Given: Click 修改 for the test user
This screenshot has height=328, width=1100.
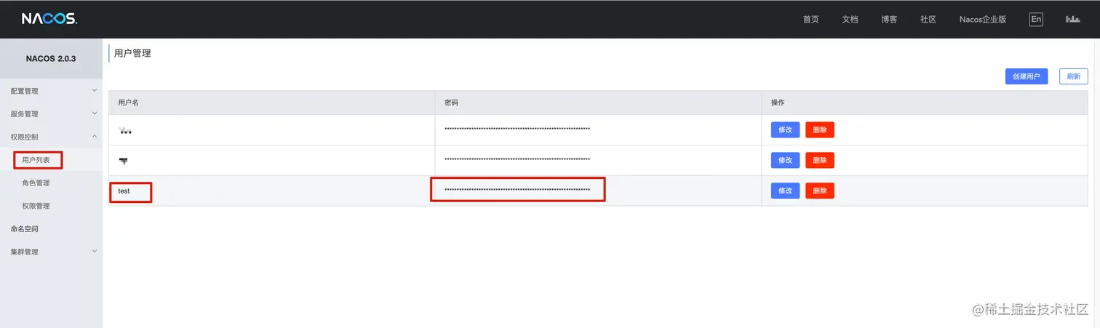Looking at the screenshot, I should click(785, 191).
